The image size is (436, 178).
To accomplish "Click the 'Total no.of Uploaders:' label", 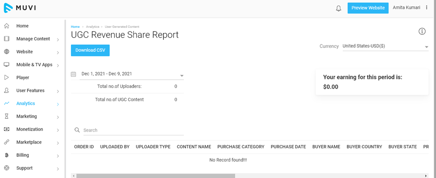I will (120, 86).
